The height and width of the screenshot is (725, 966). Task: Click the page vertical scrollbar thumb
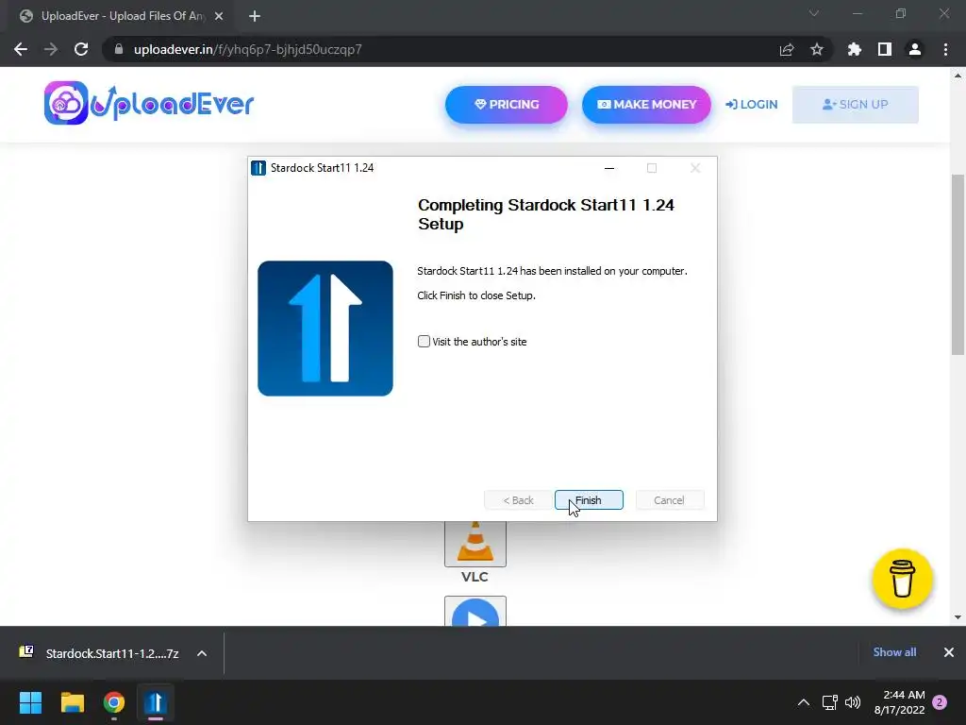click(x=958, y=265)
